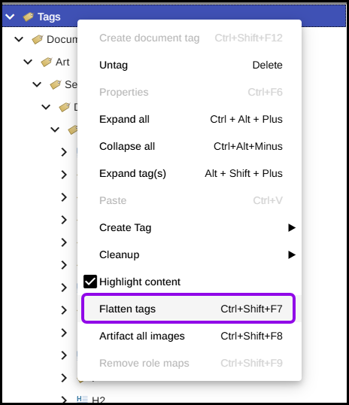This screenshot has width=349, height=405.
Task: Select Flatten tags from context menu
Action: coord(190,309)
